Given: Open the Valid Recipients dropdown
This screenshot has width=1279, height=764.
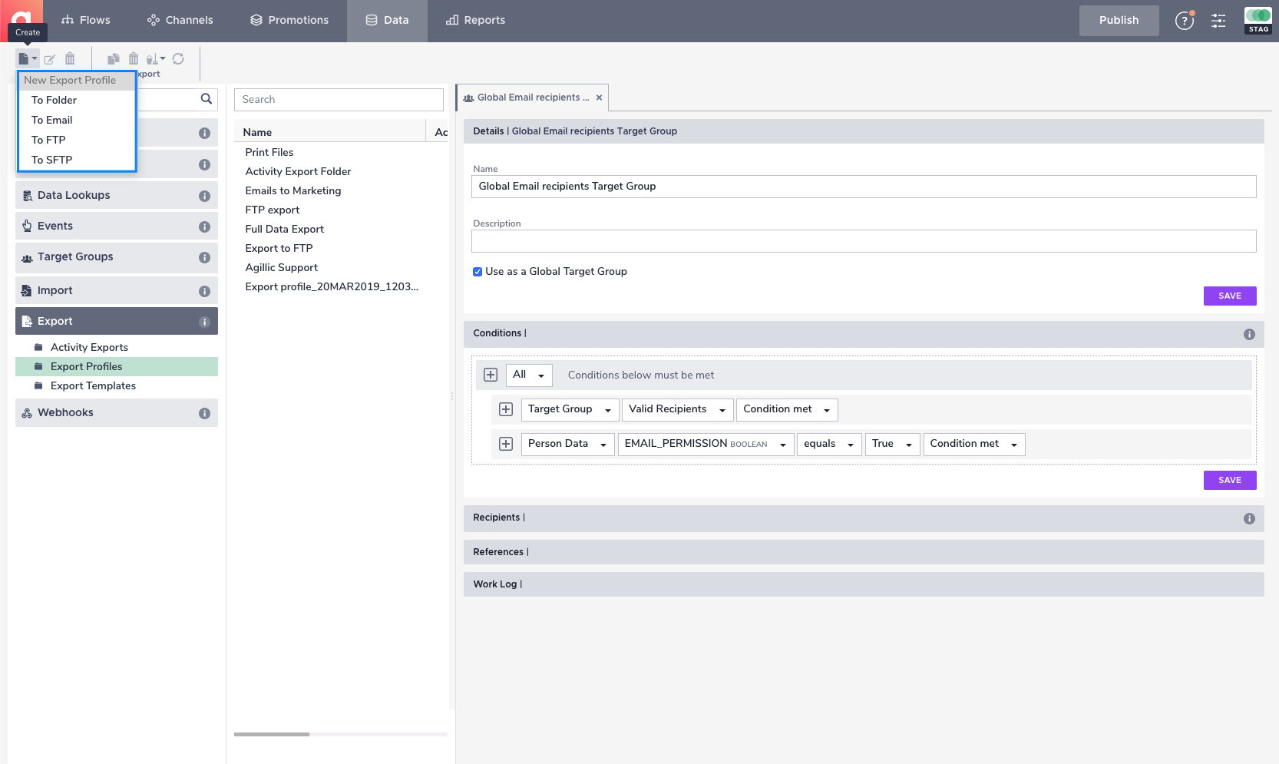Looking at the screenshot, I should [x=677, y=409].
